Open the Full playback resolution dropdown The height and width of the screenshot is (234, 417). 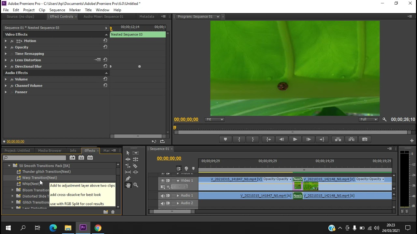[x=368, y=120]
